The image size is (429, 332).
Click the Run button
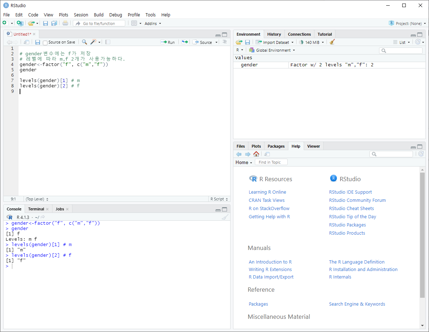pyautogui.click(x=168, y=42)
